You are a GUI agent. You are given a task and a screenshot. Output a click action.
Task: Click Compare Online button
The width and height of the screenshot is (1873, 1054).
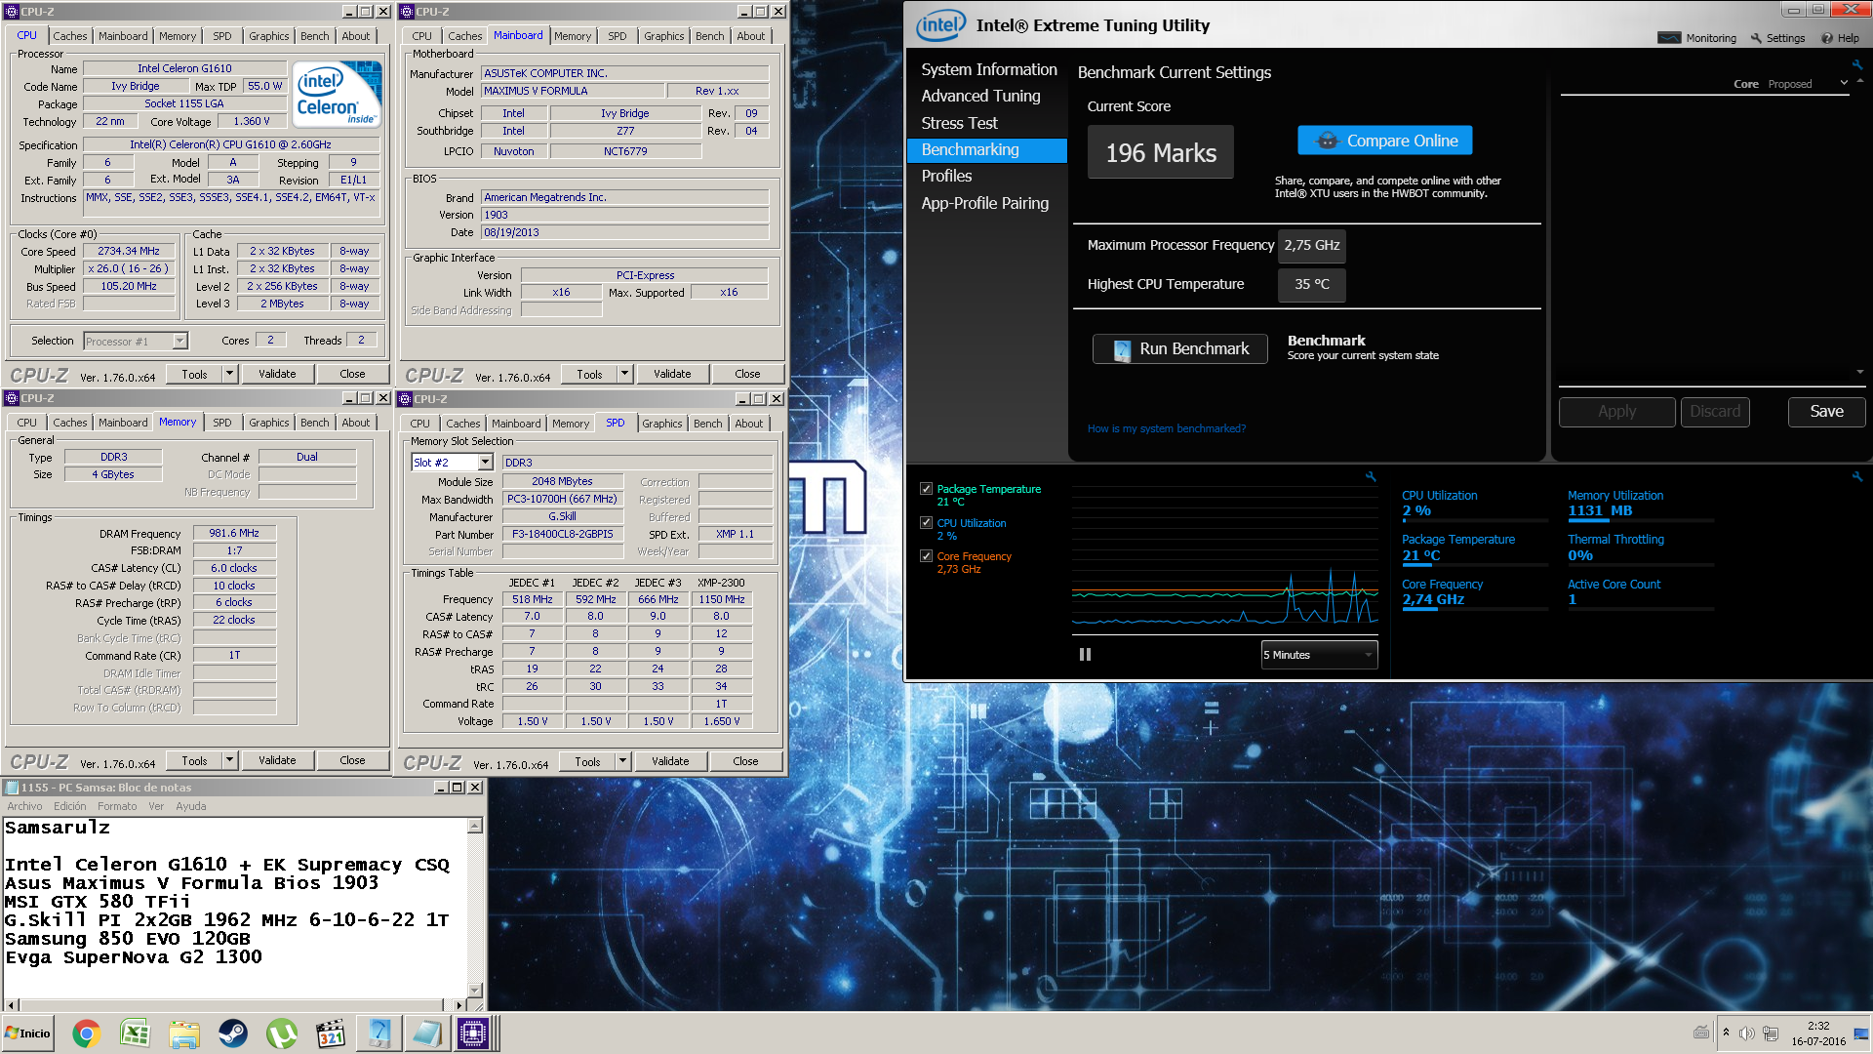tap(1384, 141)
